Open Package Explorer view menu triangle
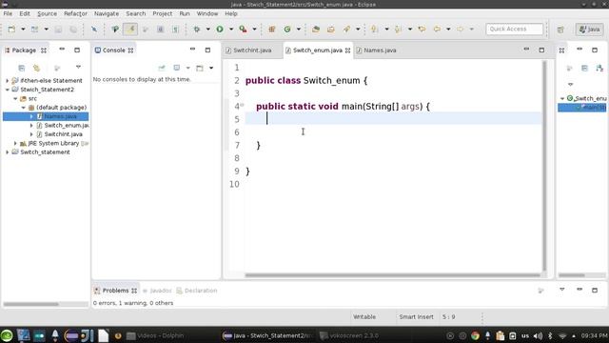 point(78,68)
